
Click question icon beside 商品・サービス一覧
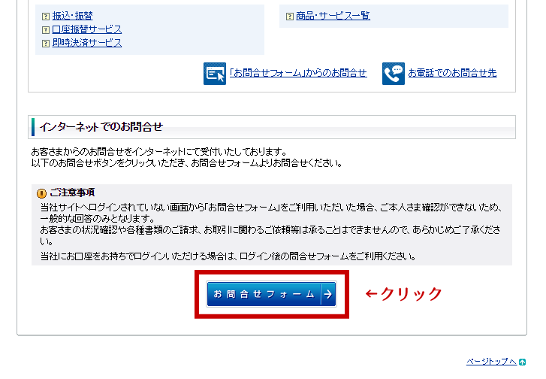pos(290,17)
